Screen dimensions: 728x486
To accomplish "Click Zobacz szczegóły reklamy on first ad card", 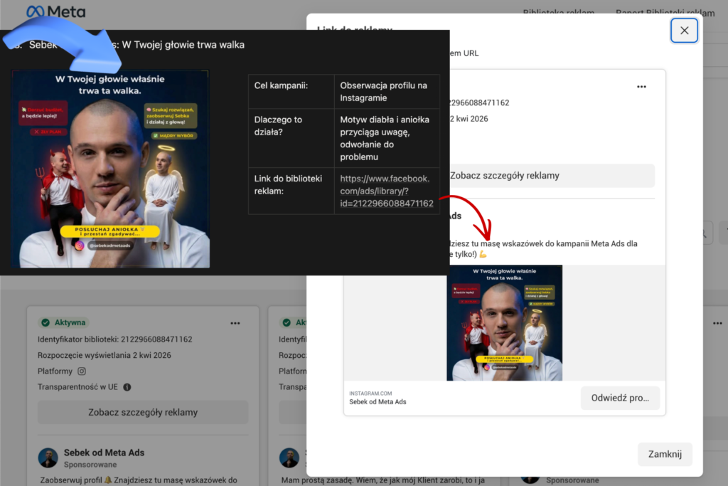I will click(143, 412).
